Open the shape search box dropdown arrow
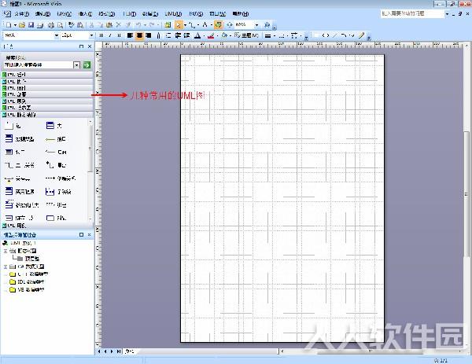Viewport: 472px width, 364px height. (x=77, y=64)
